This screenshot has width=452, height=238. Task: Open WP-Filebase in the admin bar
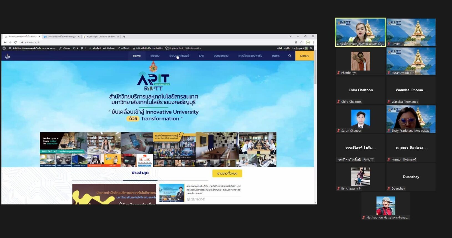109,48
